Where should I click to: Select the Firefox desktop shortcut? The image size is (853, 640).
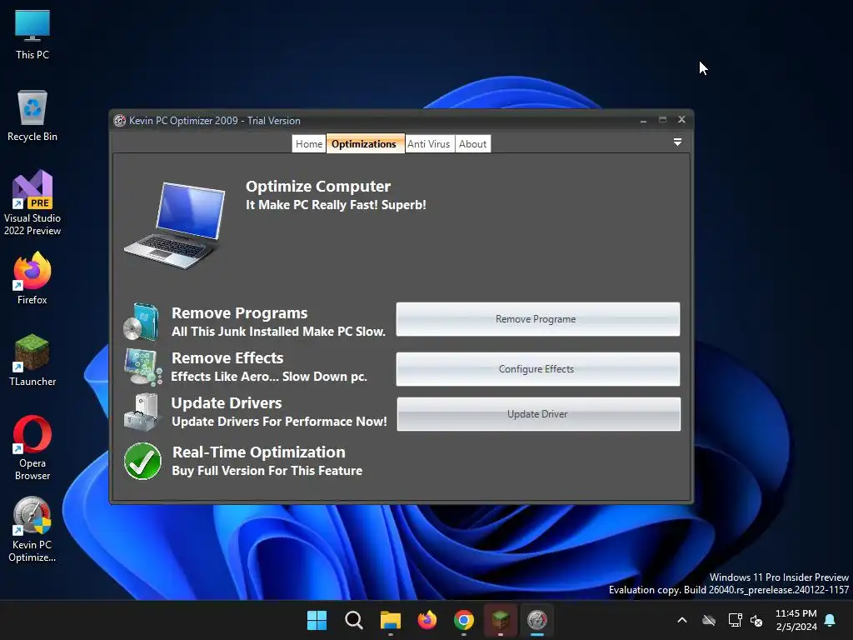click(x=32, y=278)
